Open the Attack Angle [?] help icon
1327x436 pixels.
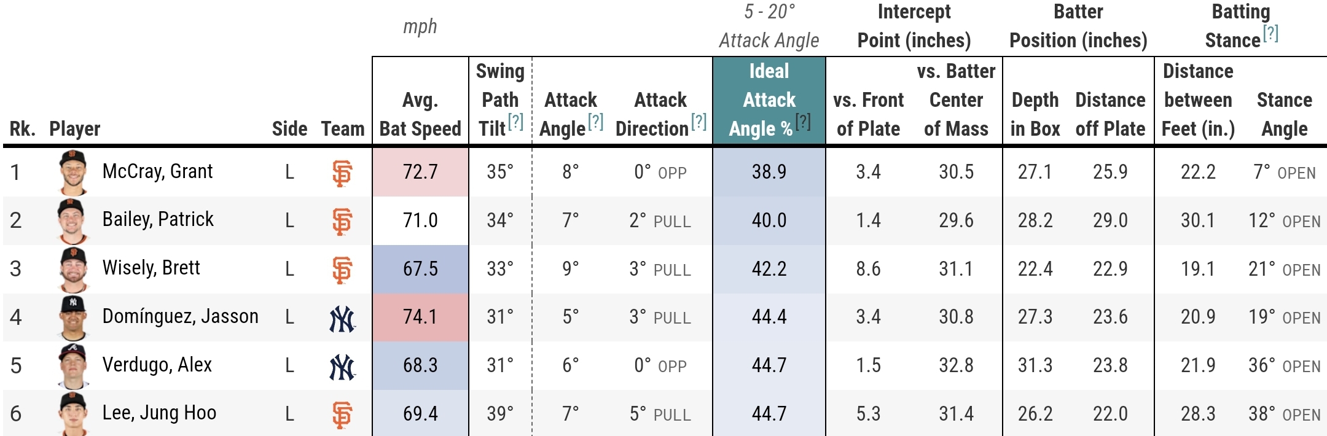(595, 122)
